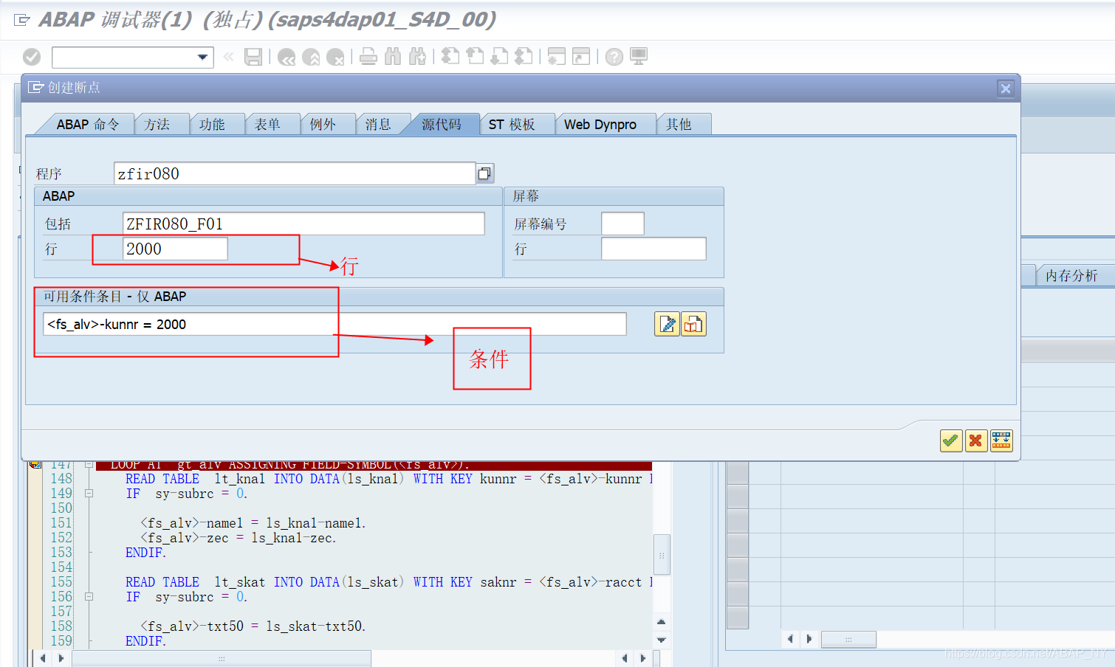Open the 内存分析 tab in the debugger

1071,275
